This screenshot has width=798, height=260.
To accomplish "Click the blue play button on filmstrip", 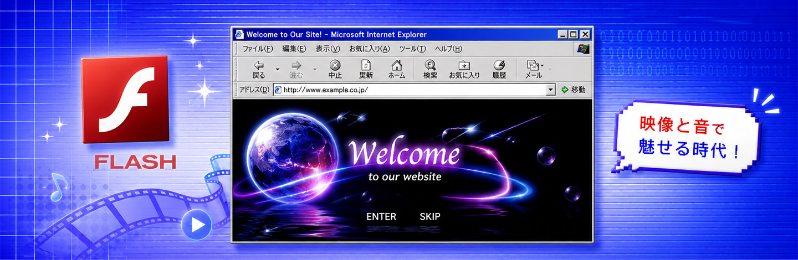I will [x=197, y=225].
